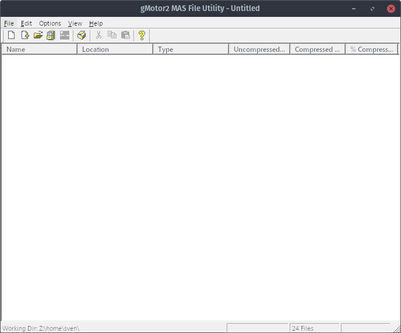Click the yellow Help question mark icon
This screenshot has height=333, width=401.
(142, 36)
